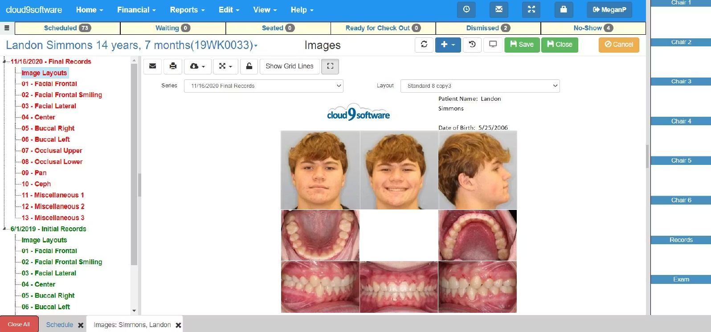Select 13 - Miscellaneous 3 tree item
This screenshot has height=332, width=711.
[53, 217]
